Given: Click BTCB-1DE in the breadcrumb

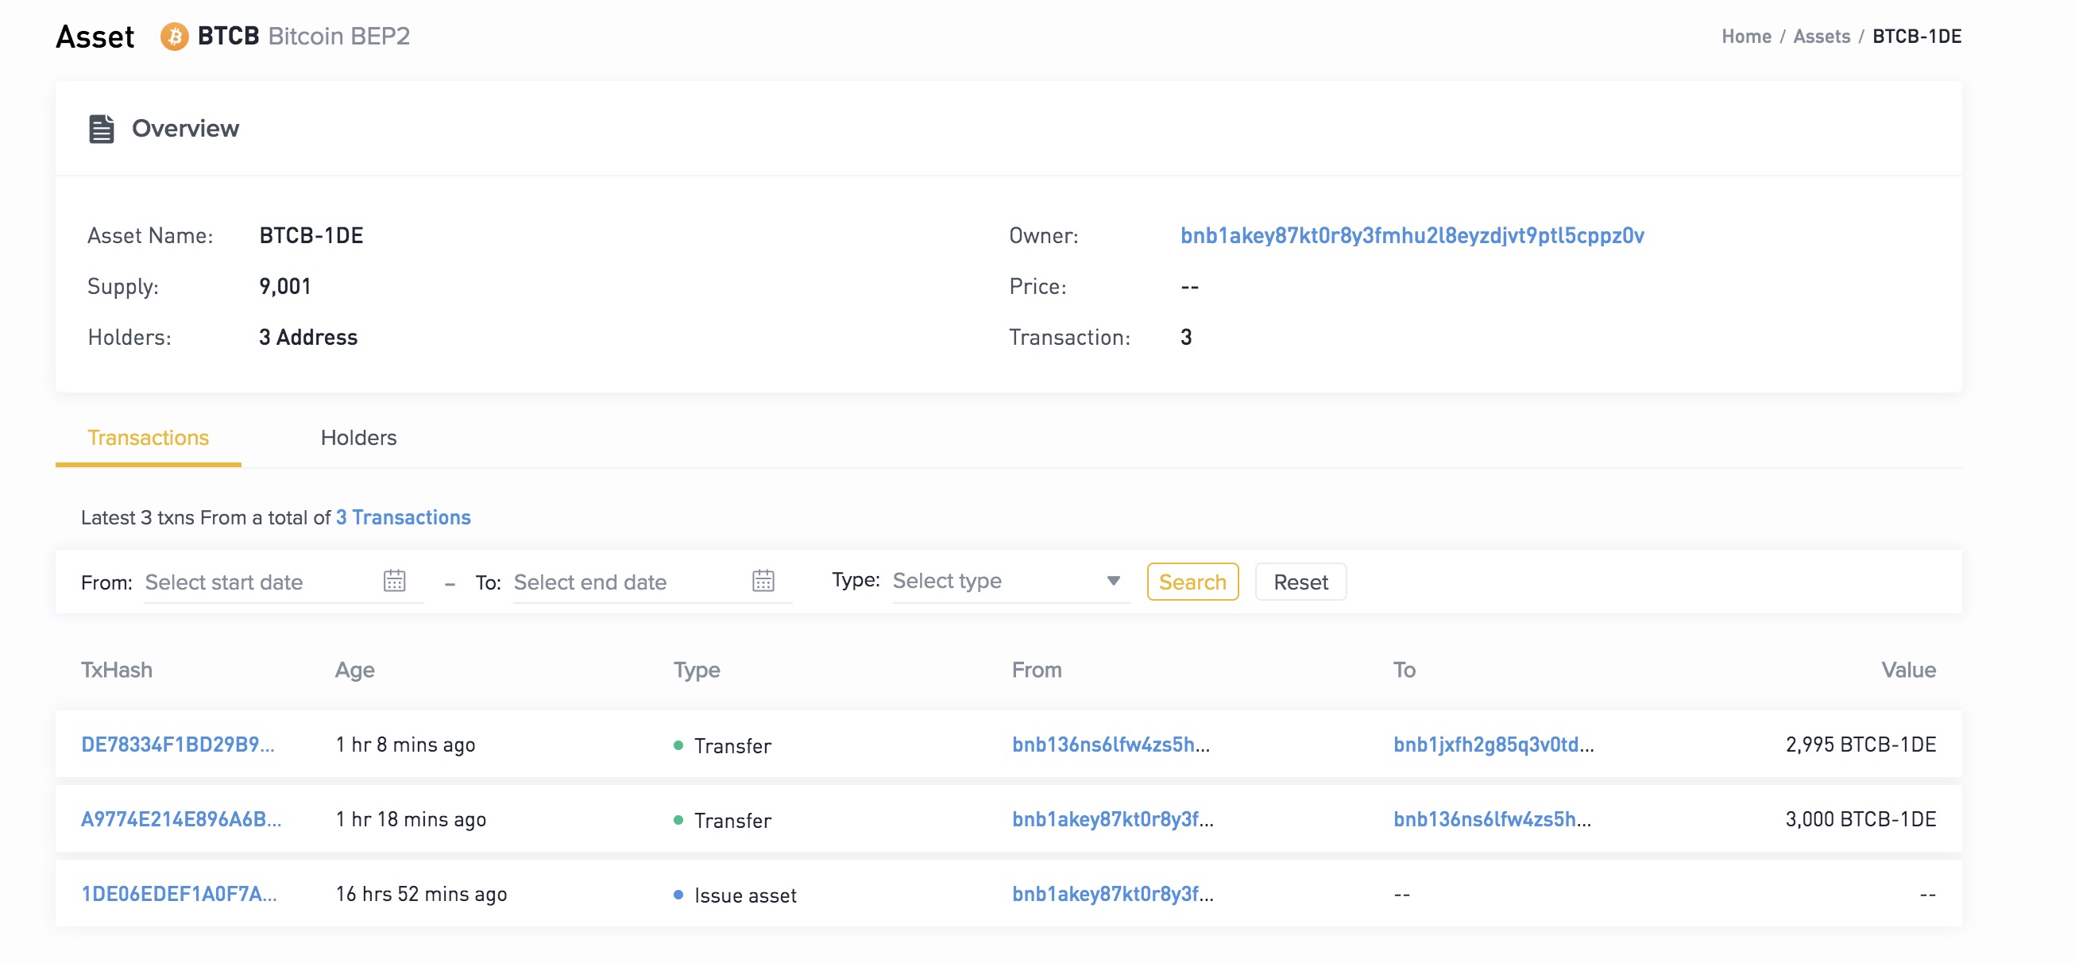Looking at the screenshot, I should coord(1916,37).
